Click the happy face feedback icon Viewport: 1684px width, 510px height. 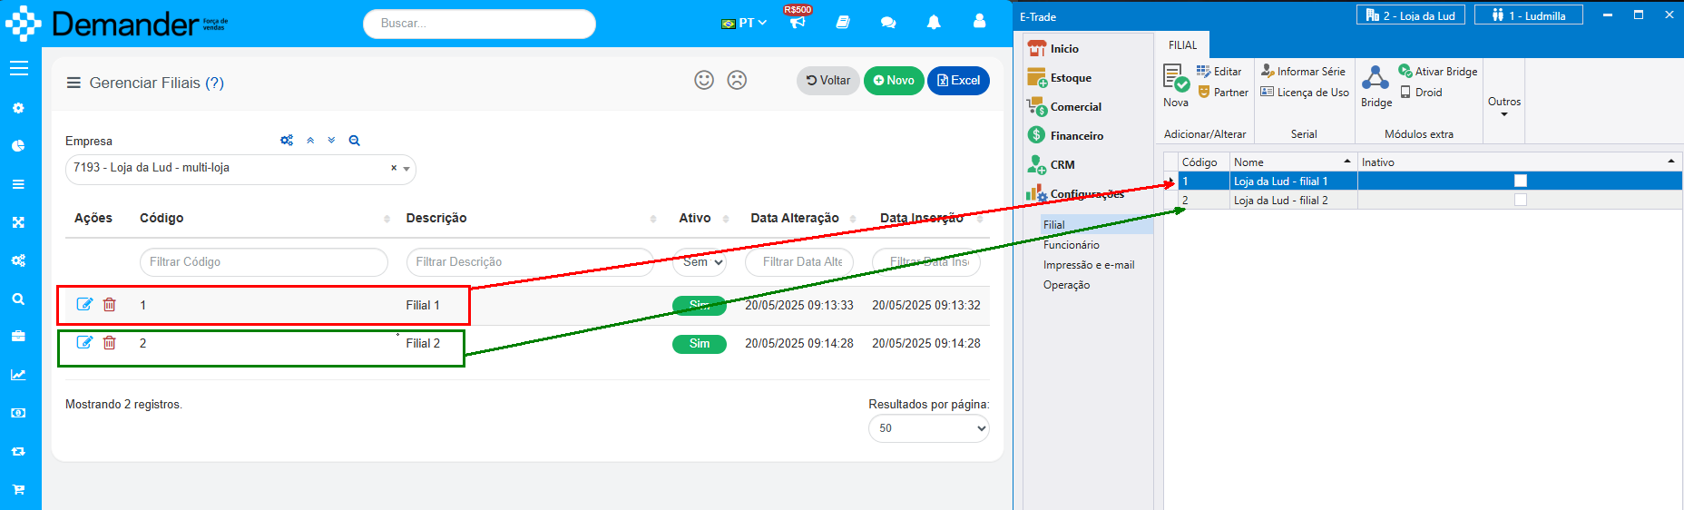click(x=704, y=80)
